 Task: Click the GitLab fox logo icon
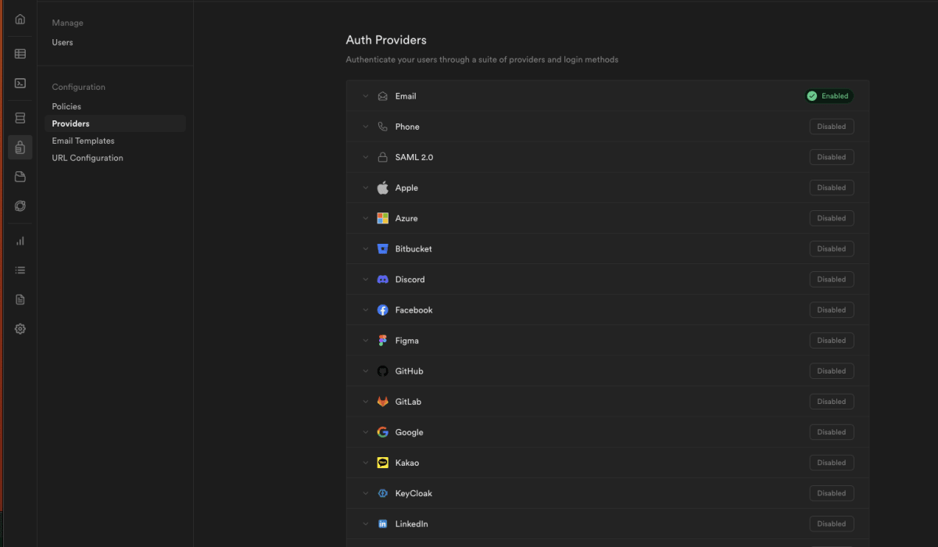tap(382, 402)
